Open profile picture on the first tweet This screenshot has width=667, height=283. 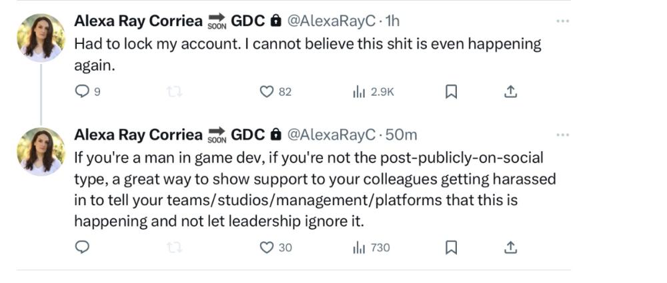[x=41, y=38]
